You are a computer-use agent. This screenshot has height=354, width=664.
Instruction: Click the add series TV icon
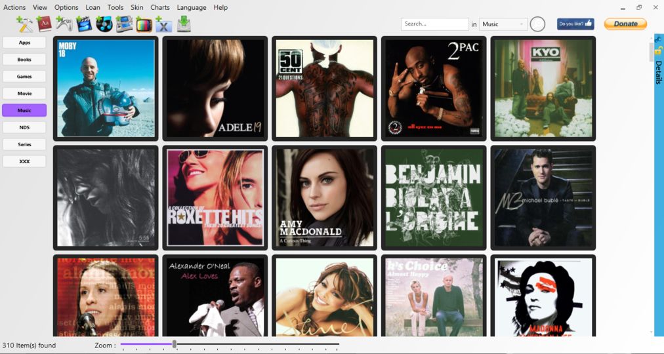(x=144, y=24)
